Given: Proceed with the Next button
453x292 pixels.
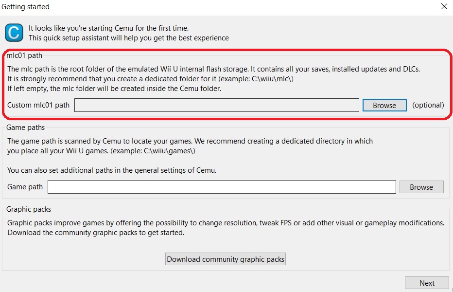Looking at the screenshot, I should (427, 283).
